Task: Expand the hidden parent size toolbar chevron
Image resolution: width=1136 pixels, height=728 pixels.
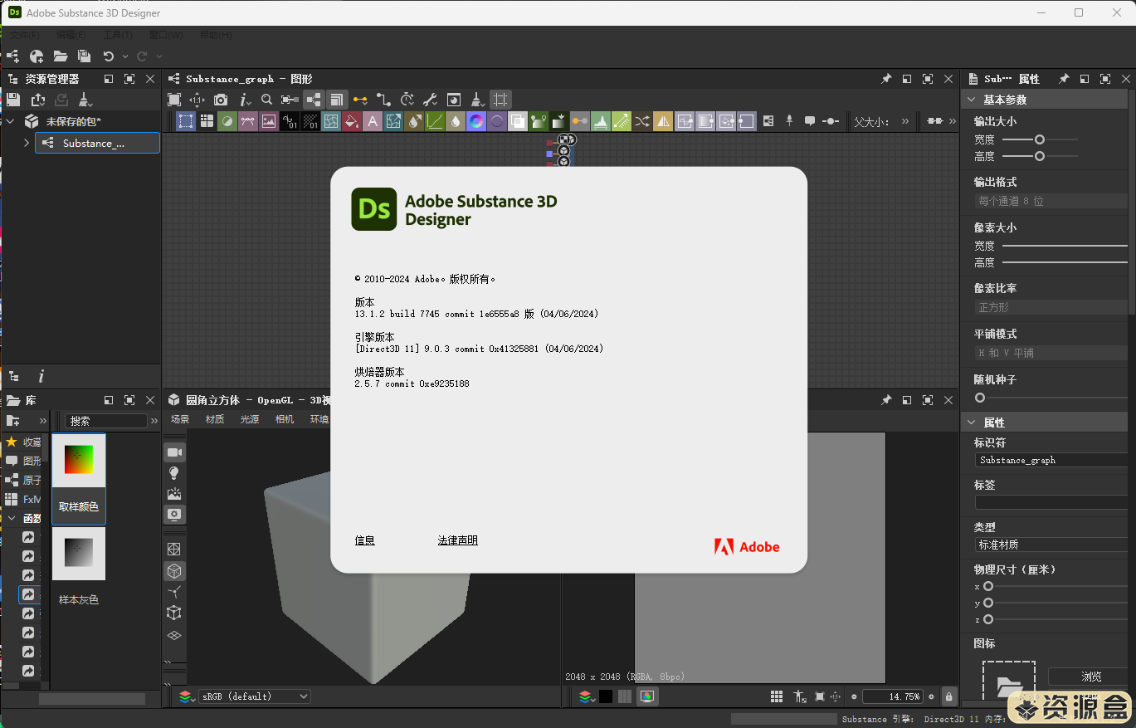Action: point(905,121)
